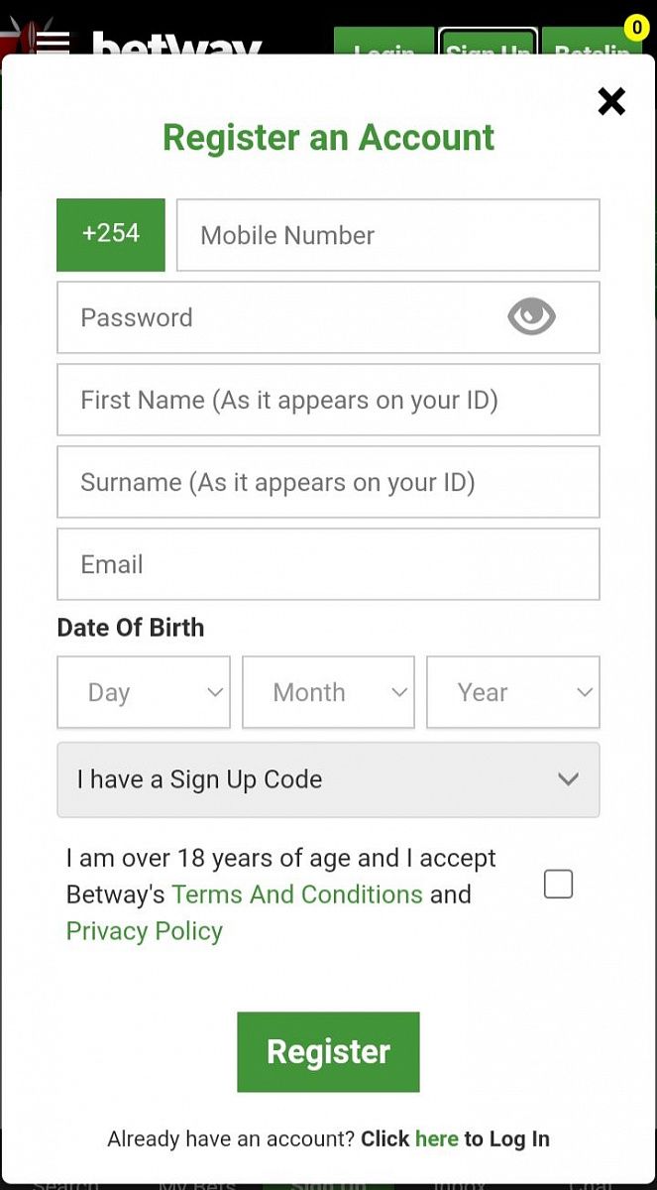Screen dimensions: 657x1190
Task: Toggle password visibility eye icon
Action: point(531,317)
